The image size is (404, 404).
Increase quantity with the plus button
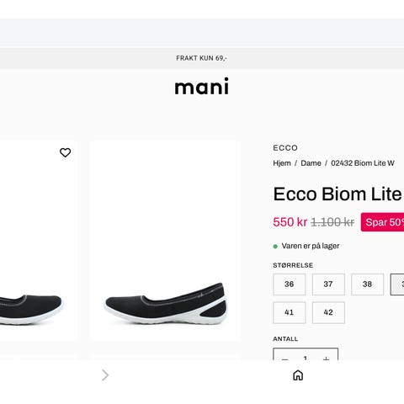click(326, 359)
